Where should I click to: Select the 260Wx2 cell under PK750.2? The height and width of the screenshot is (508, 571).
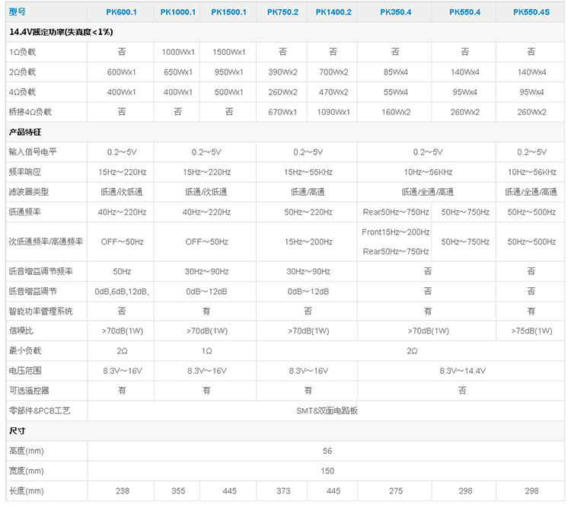pyautogui.click(x=282, y=92)
